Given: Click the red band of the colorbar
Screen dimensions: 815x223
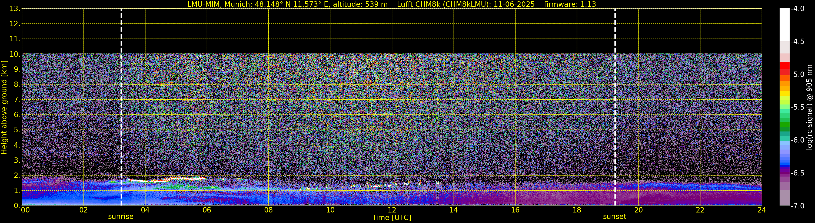Looking at the screenshot, I should click(x=785, y=68).
